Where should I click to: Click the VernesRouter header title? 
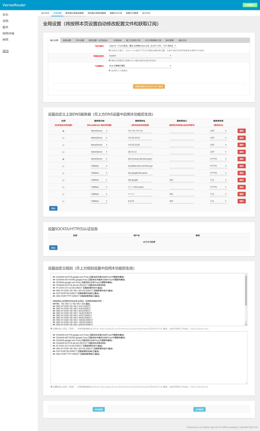pyautogui.click(x=14, y=5)
